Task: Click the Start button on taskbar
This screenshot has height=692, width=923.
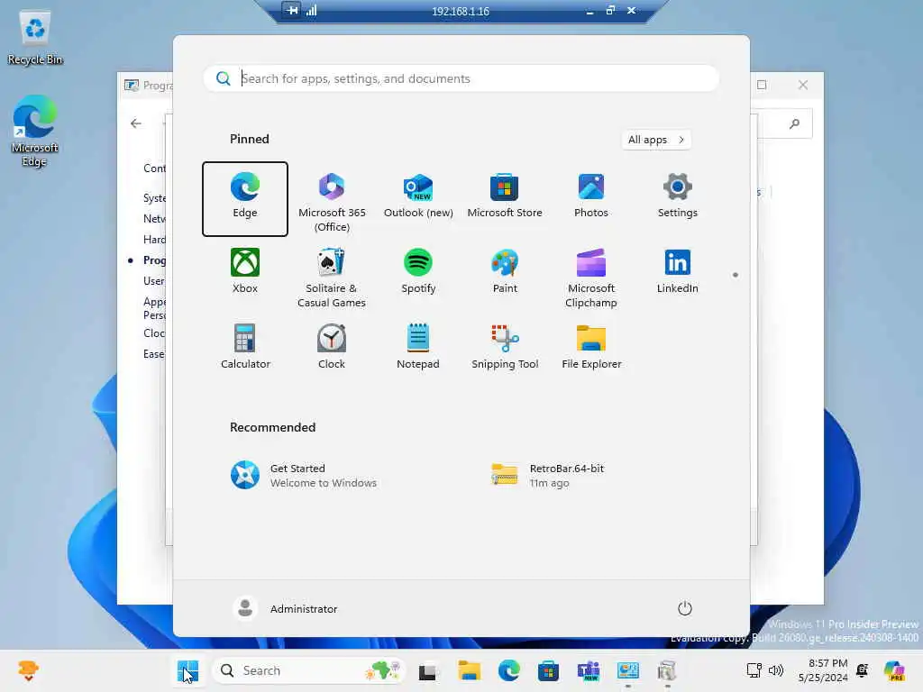Action: coord(187,670)
